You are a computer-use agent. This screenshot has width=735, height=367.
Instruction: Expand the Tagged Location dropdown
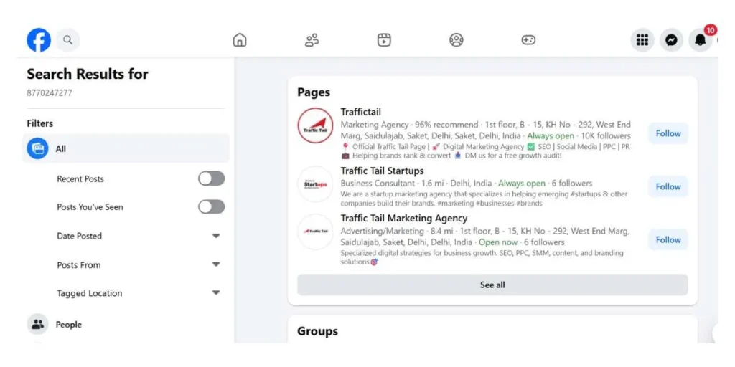[216, 293]
